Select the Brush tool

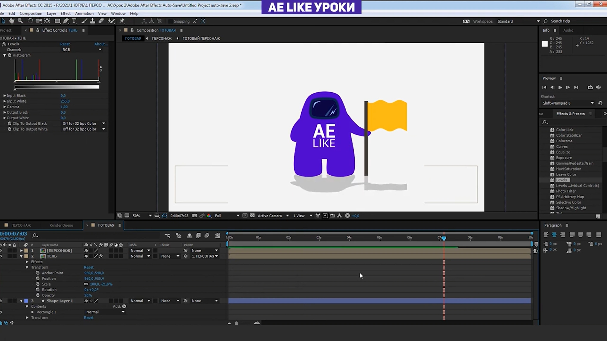[x=84, y=21]
